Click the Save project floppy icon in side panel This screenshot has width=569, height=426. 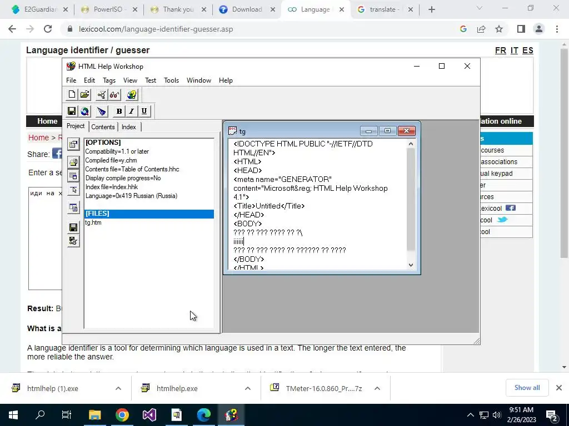pos(73,227)
